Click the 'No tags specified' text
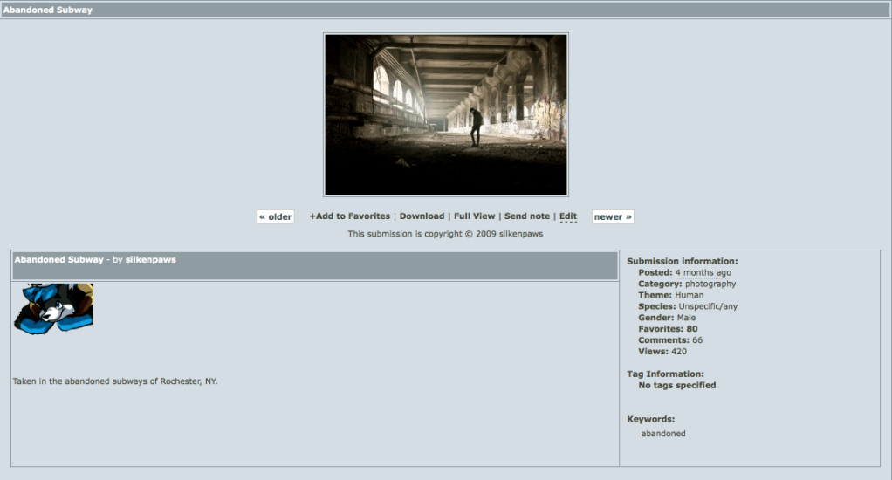The image size is (892, 480). [676, 386]
